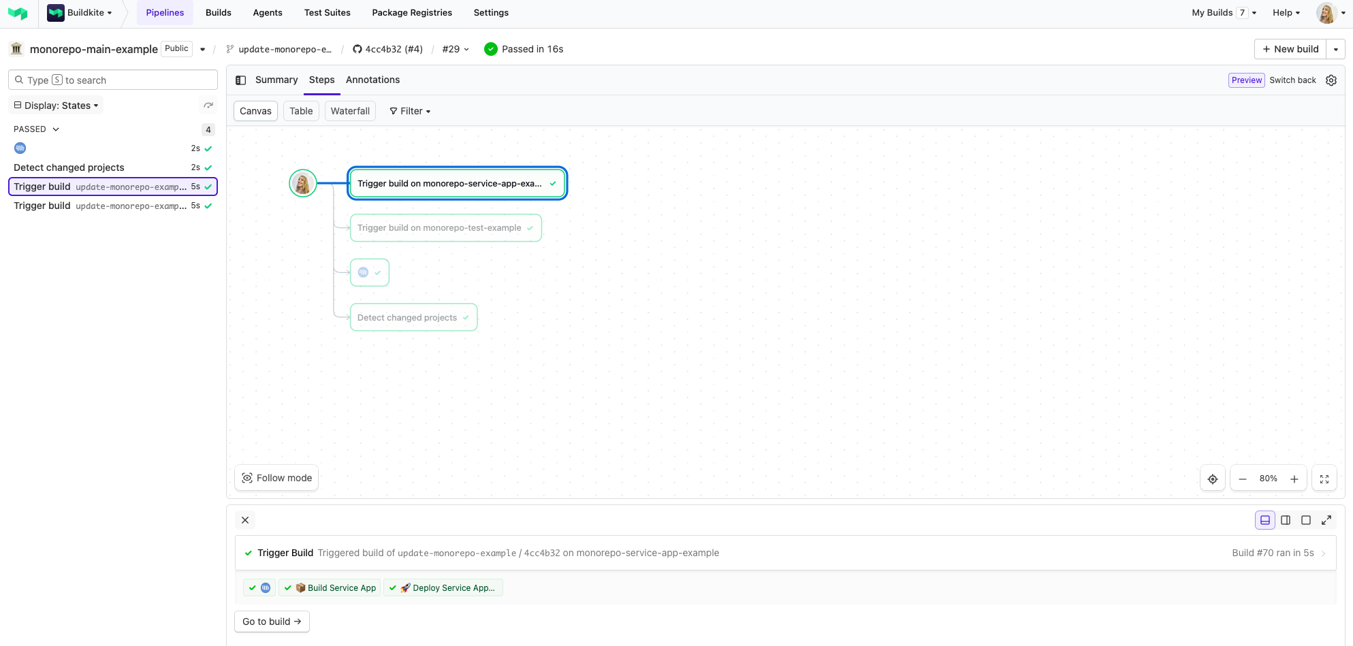Screen dimensions: 1353x646
Task: Click the monorepo-main-example pipeline icon
Action: [16, 49]
